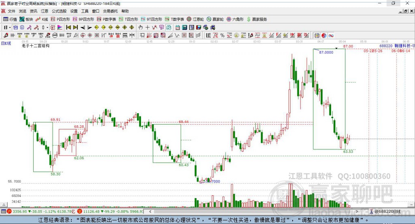This screenshot has width=415, height=224.
Task: Click the yin-yang icon
Action: pyautogui.click(x=324, y=36)
